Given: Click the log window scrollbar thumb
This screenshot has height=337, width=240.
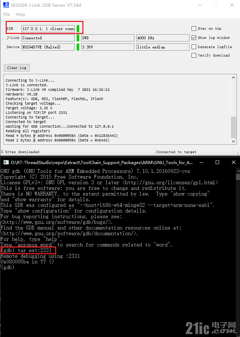Looking at the screenshot, I should click(233, 127).
